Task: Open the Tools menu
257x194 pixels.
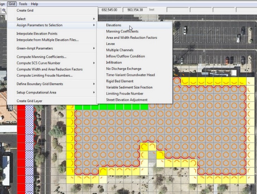Action: 23,4
